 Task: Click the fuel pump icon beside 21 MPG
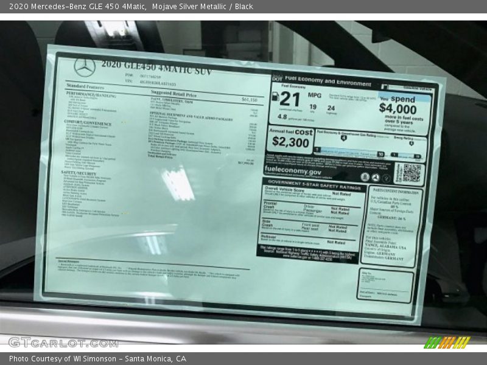[275, 97]
